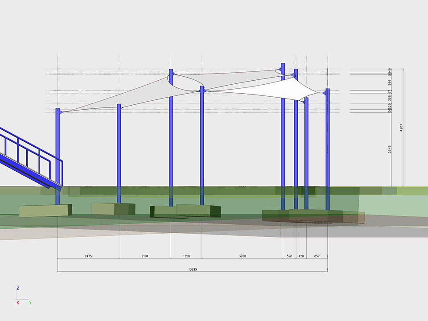Click the 3268 horizontal dimension
The height and width of the screenshot is (321, 428).
coord(242,256)
